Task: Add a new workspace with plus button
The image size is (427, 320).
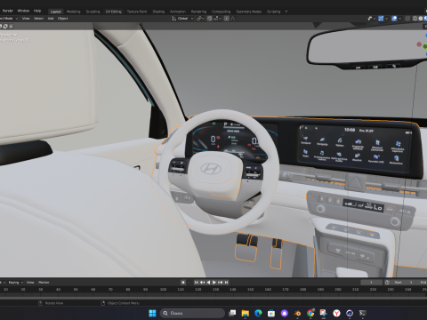Action: (286, 12)
